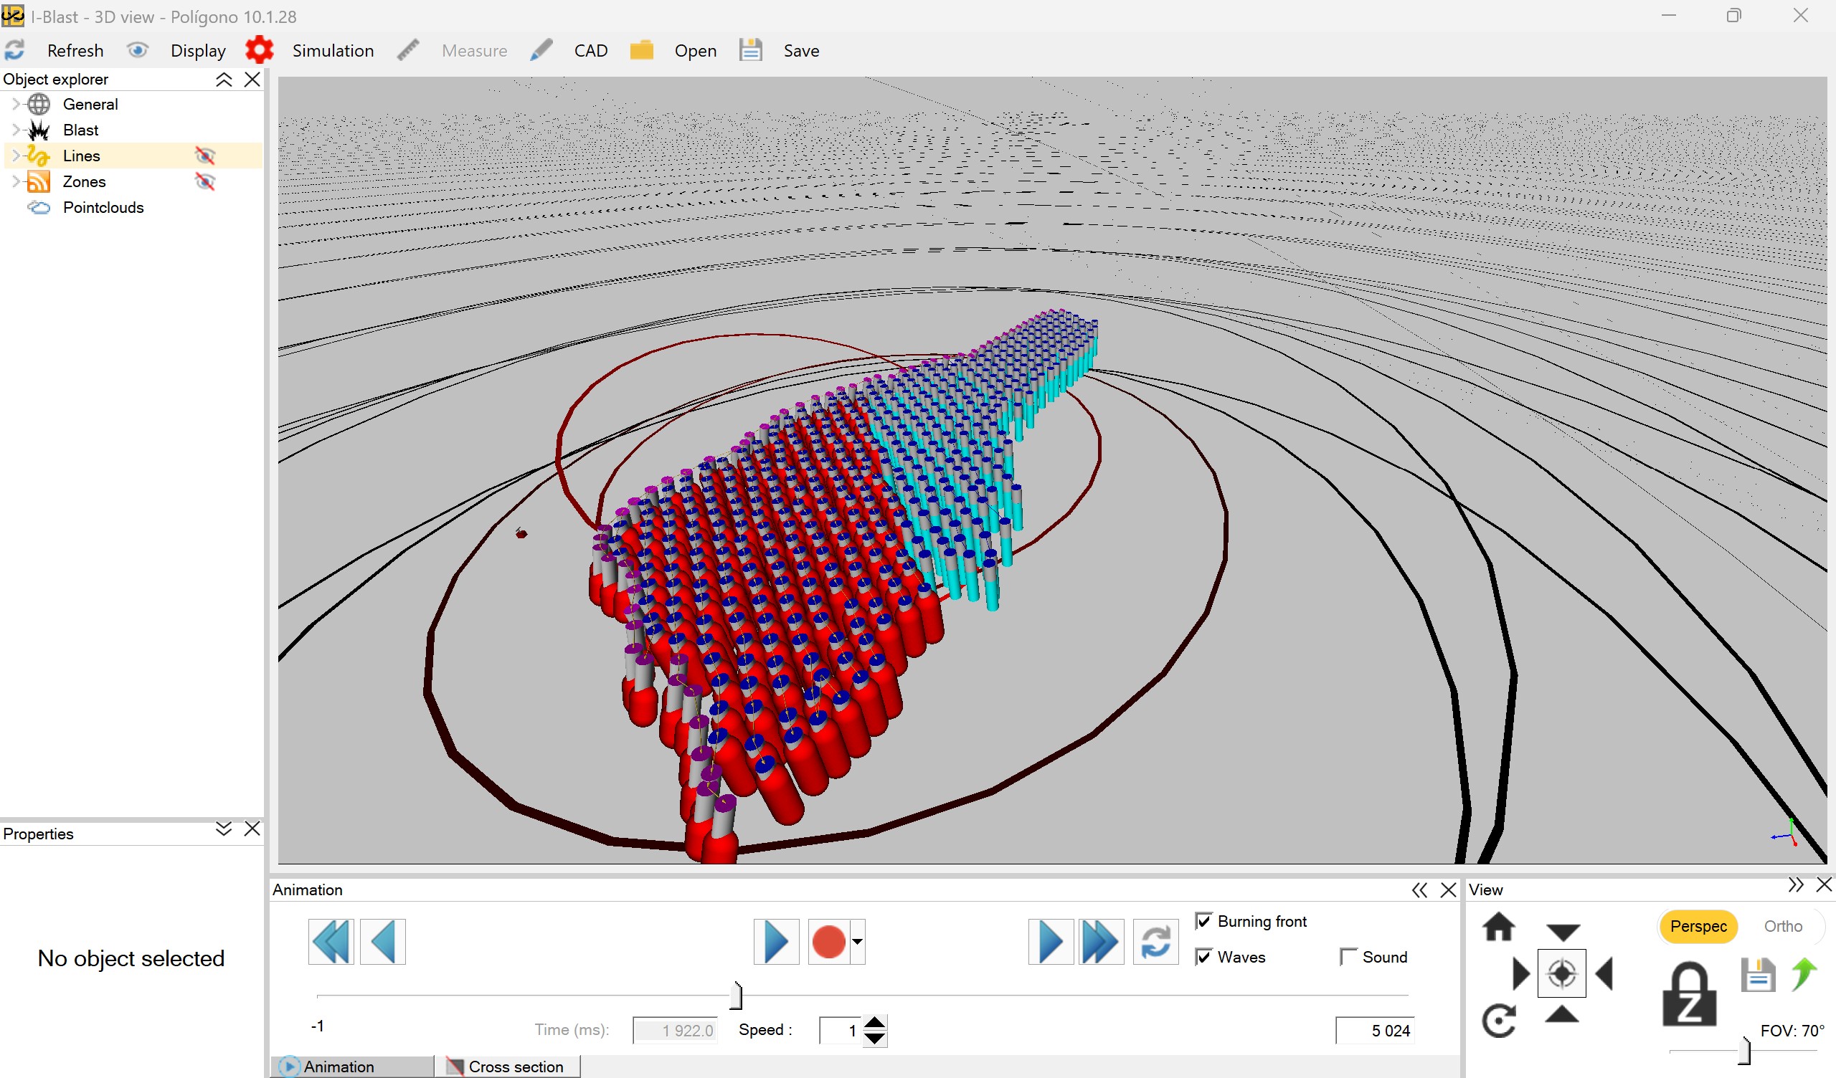The width and height of the screenshot is (1836, 1078).
Task: Expand the General tree node
Action: [16, 103]
